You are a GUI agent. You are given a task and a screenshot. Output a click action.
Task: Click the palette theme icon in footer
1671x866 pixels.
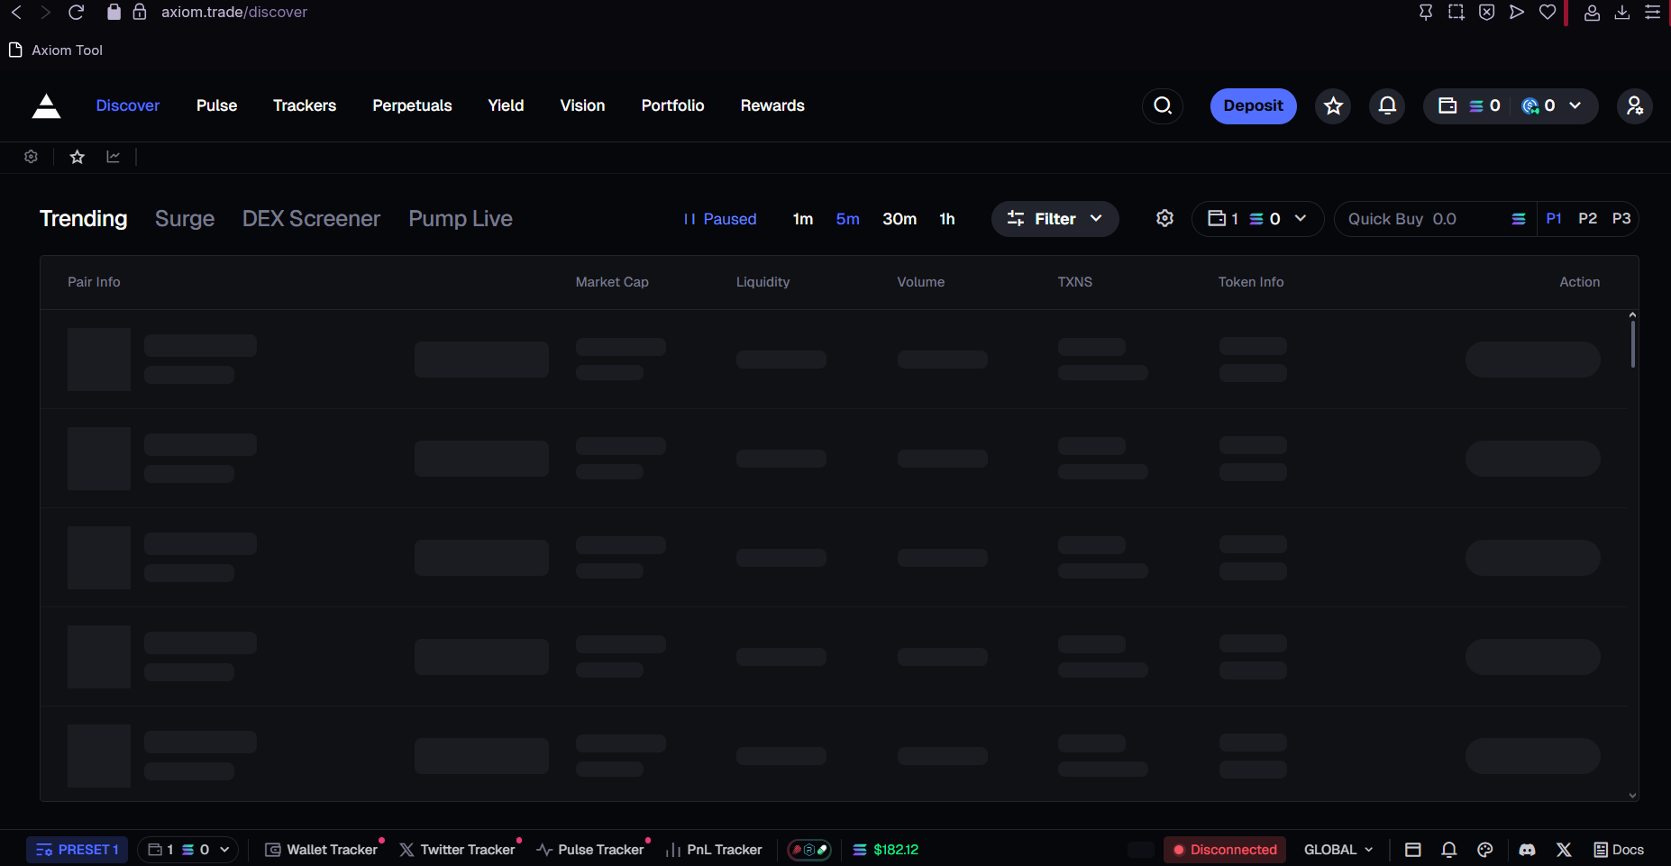tap(1485, 850)
